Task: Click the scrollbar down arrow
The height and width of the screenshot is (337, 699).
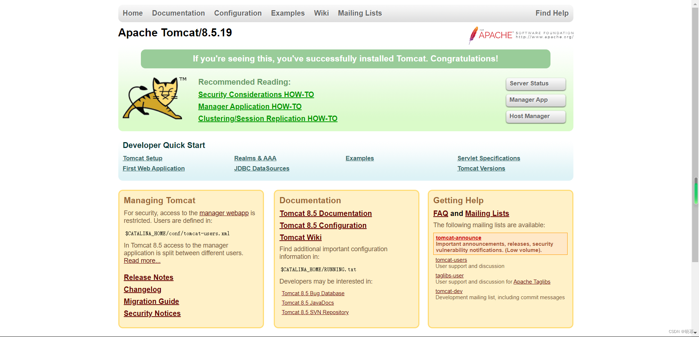Action: 695,333
